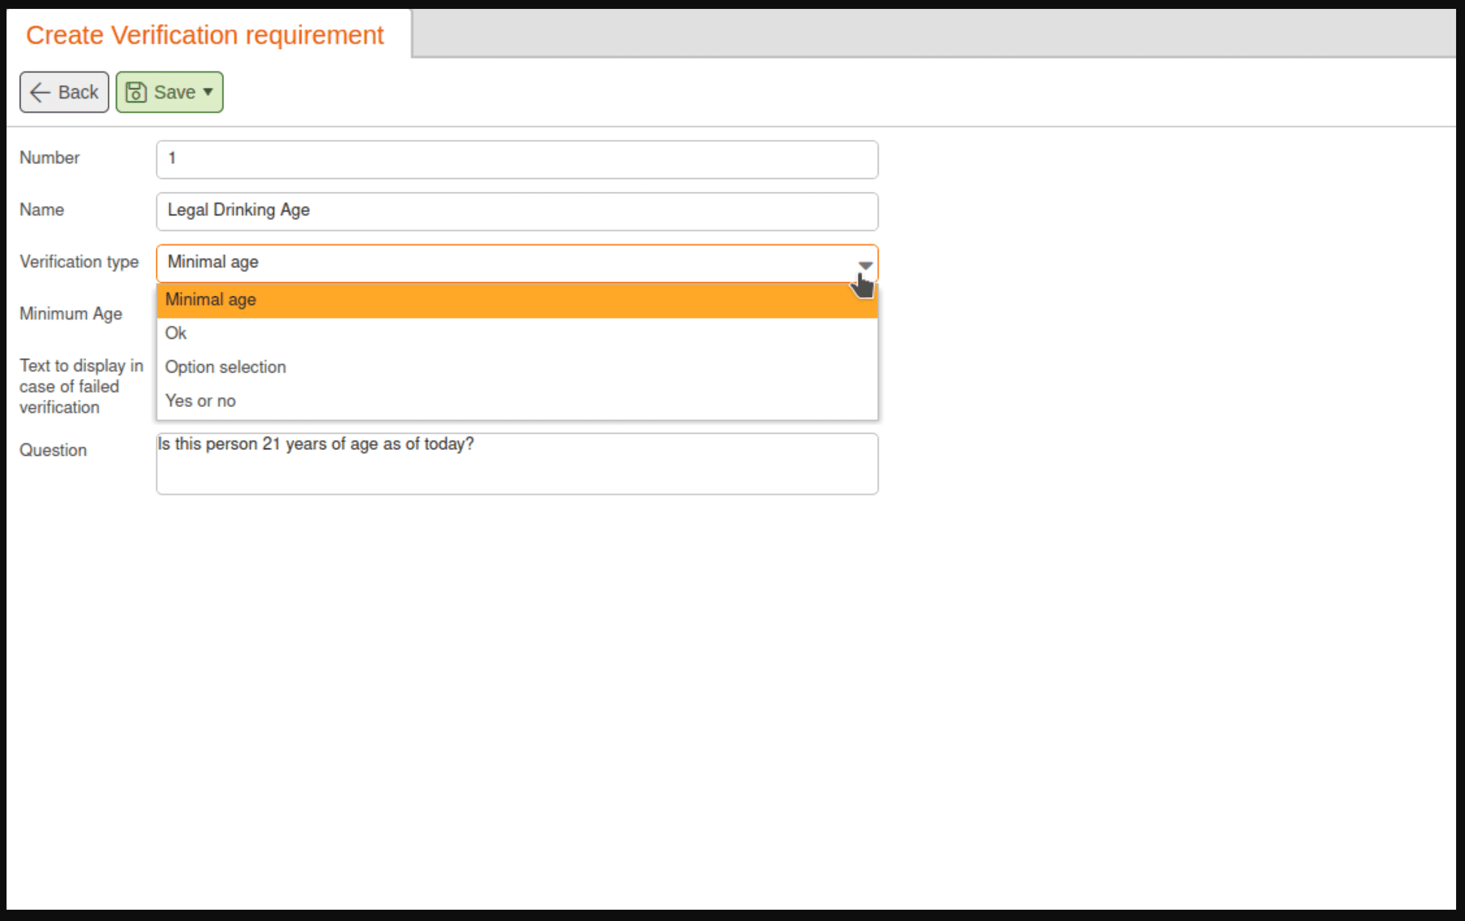The width and height of the screenshot is (1465, 921).
Task: Click the Name field label
Action: pos(42,210)
